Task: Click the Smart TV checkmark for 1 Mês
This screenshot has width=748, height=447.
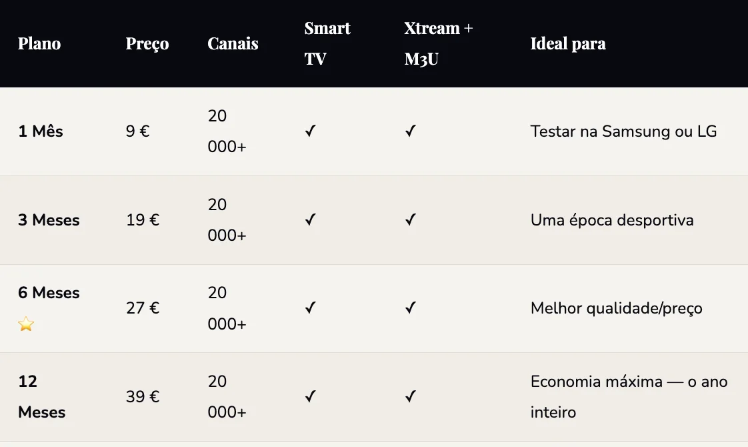Action: 310,131
